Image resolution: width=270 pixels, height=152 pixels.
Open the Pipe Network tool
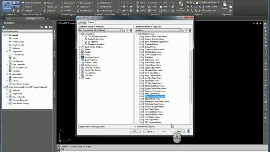85,11
